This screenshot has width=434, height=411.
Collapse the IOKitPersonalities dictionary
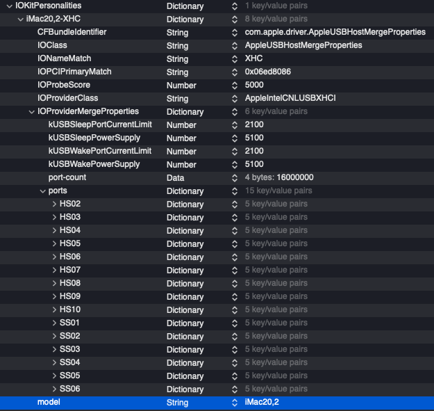(10, 6)
